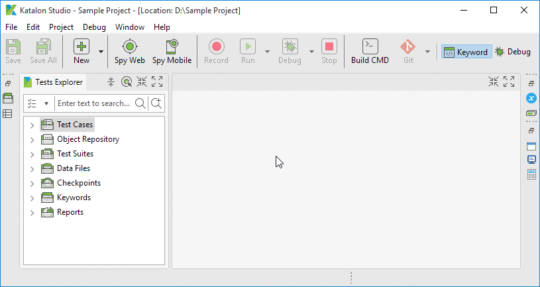Start the Record toolbar button
Screen dimensions: 540x287
pyautogui.click(x=216, y=52)
